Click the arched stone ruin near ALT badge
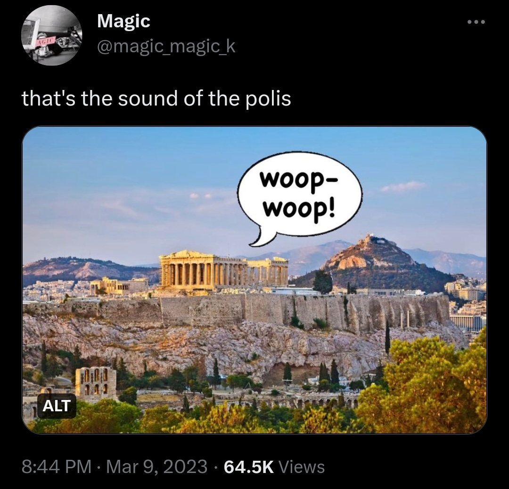Viewport: 509px width, 489px height. pyautogui.click(x=95, y=383)
